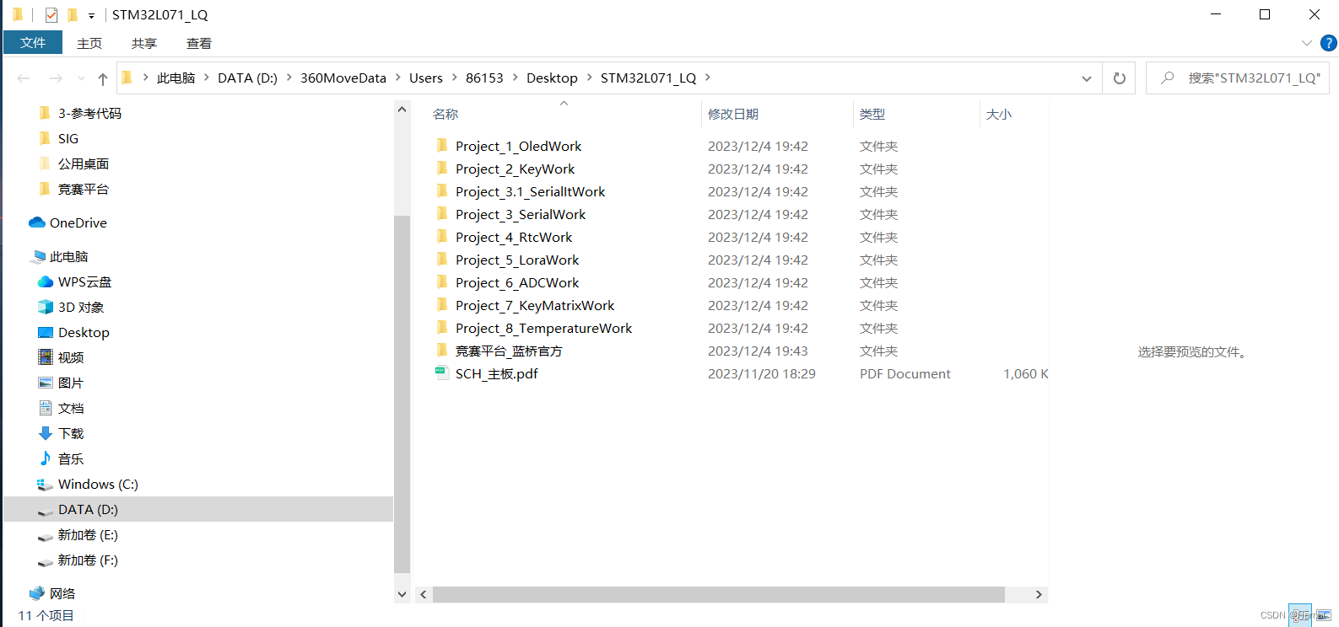Click the Forward navigation arrow
1339x627 pixels.
coord(56,78)
